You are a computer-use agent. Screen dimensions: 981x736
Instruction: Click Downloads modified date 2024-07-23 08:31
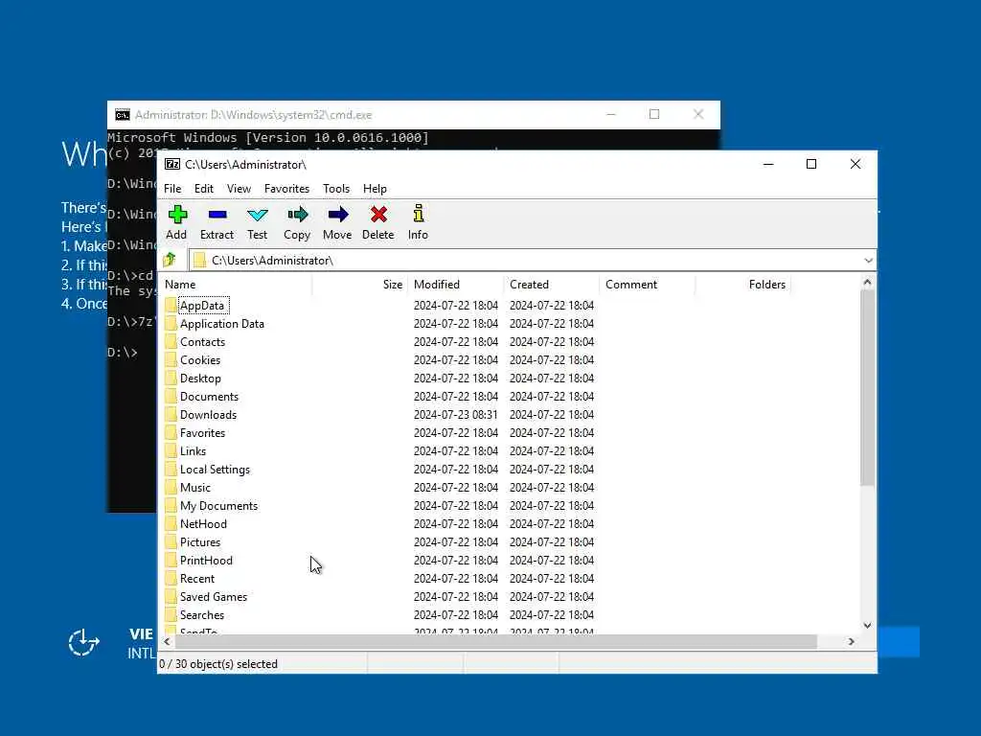click(455, 414)
